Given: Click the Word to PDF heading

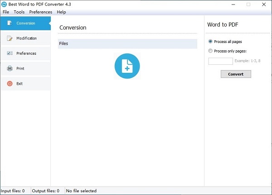Looking at the screenshot, I should tap(223, 24).
